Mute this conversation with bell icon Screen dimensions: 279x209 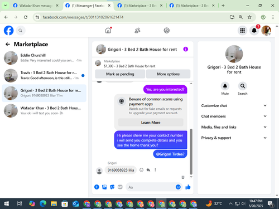(x=225, y=86)
